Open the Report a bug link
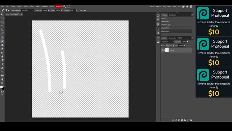Screen dimensions: 232x131 click(x=161, y=7)
